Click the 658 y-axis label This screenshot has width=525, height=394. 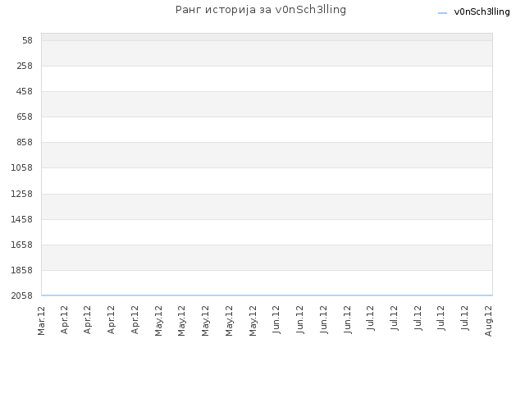click(25, 117)
